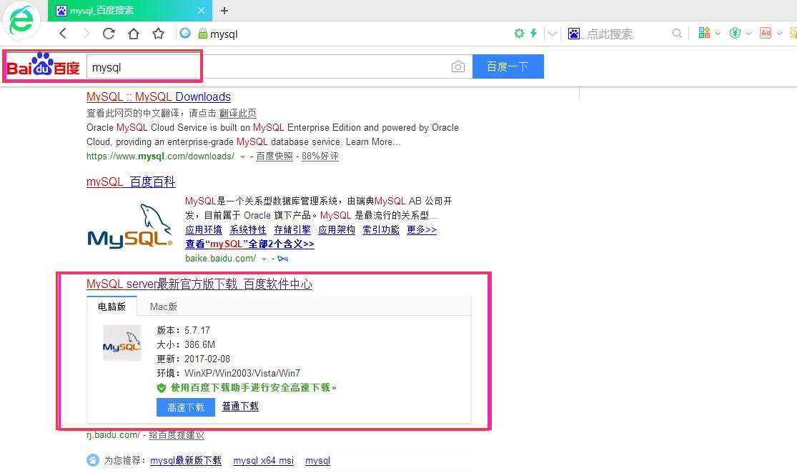This screenshot has width=797, height=473.
Task: Click the 翻译此页 link
Action: point(238,113)
